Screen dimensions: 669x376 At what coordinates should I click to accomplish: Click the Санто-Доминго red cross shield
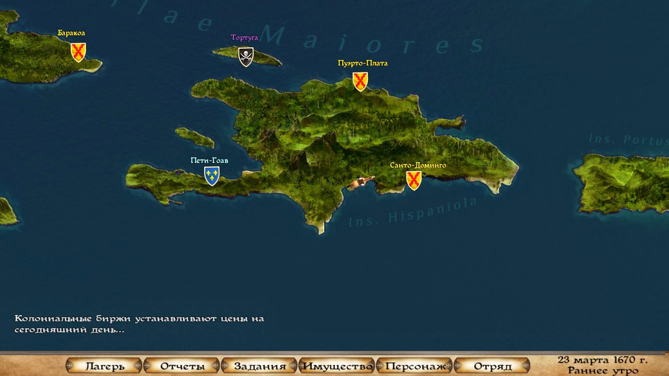pyautogui.click(x=414, y=180)
